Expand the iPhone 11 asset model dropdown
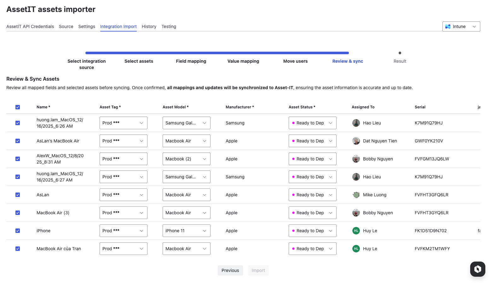The height and width of the screenshot is (283, 491). (186, 231)
